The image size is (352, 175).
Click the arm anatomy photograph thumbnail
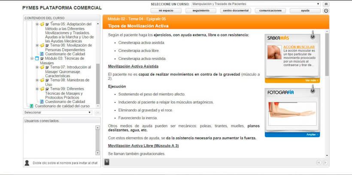point(292,114)
